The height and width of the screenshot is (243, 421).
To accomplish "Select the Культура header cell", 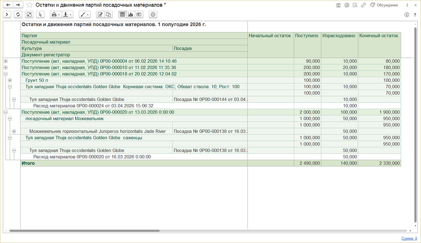I will pos(97,49).
